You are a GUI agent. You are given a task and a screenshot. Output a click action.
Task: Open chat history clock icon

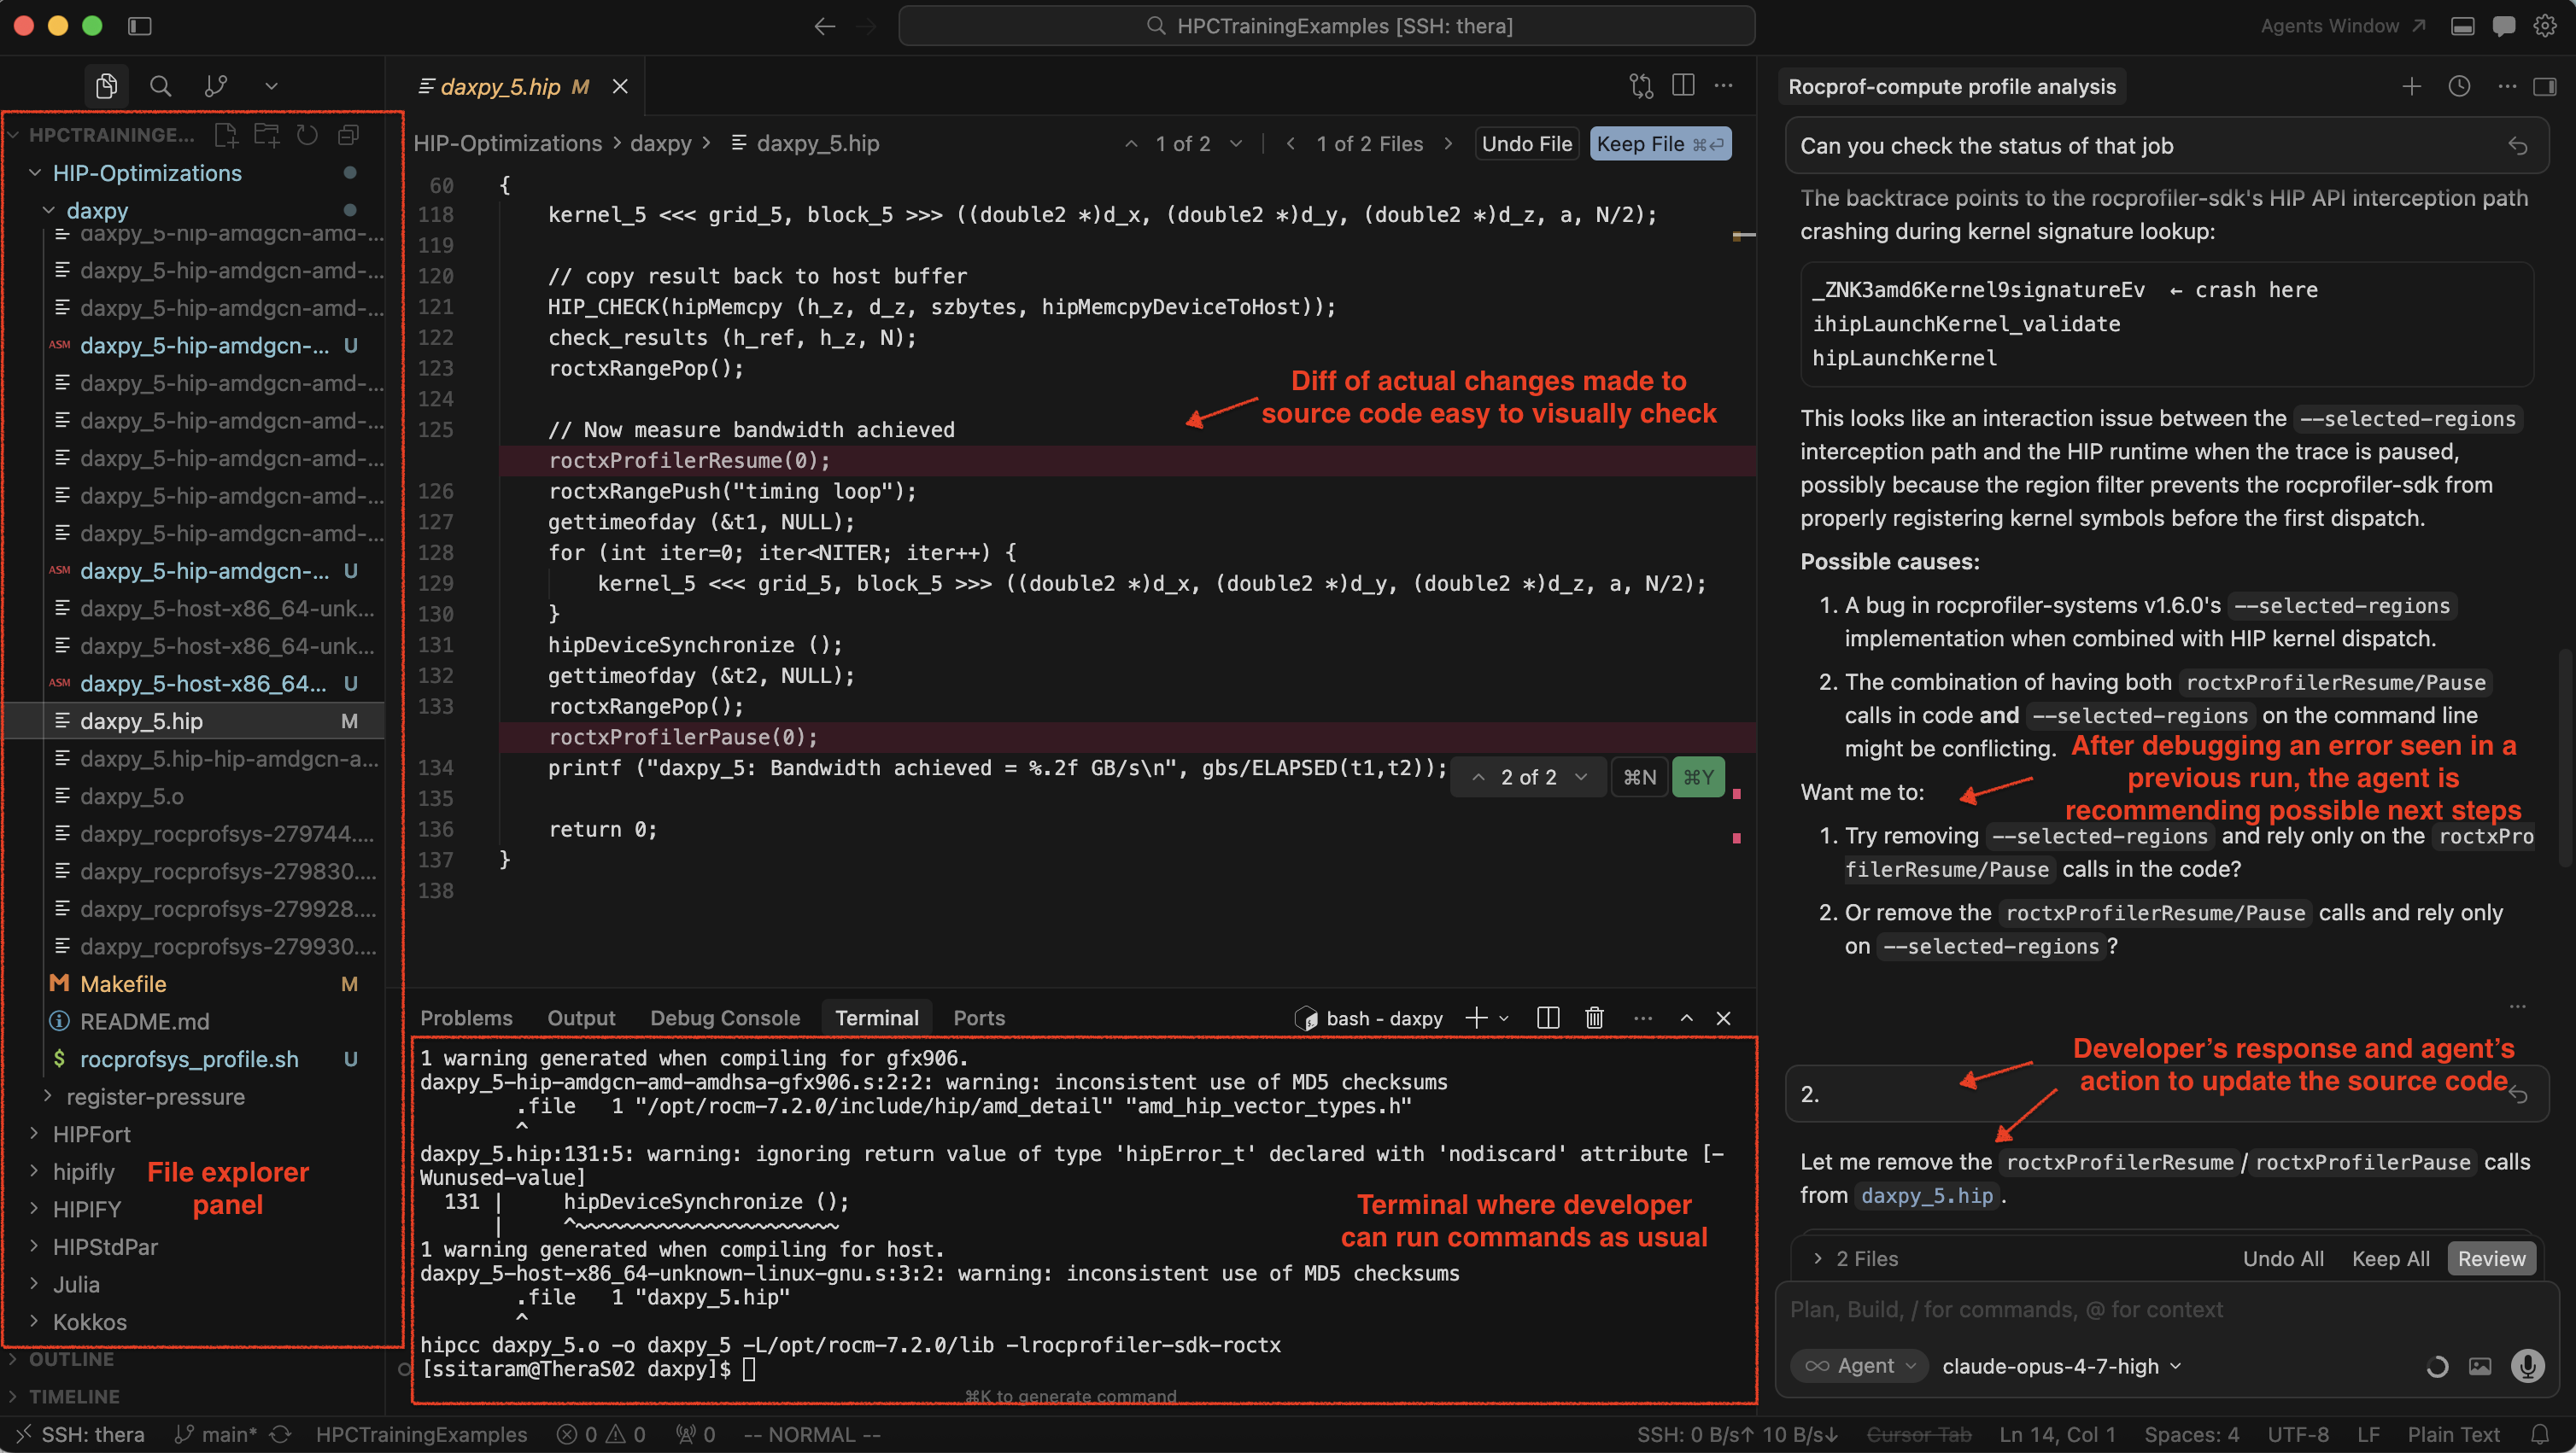point(2459,87)
